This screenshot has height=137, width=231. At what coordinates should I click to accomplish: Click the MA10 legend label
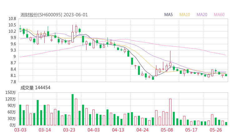(x=184, y=15)
